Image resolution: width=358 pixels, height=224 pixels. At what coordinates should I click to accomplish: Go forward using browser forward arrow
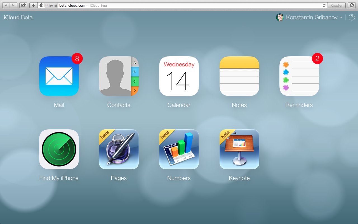pyautogui.click(x=13, y=5)
